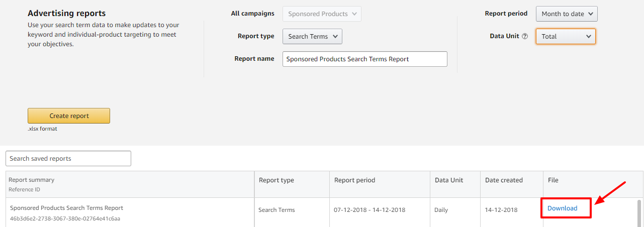Click the Report summary column header
The image size is (644, 227).
(32, 180)
